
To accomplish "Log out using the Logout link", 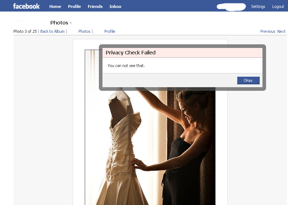I will (x=278, y=6).
